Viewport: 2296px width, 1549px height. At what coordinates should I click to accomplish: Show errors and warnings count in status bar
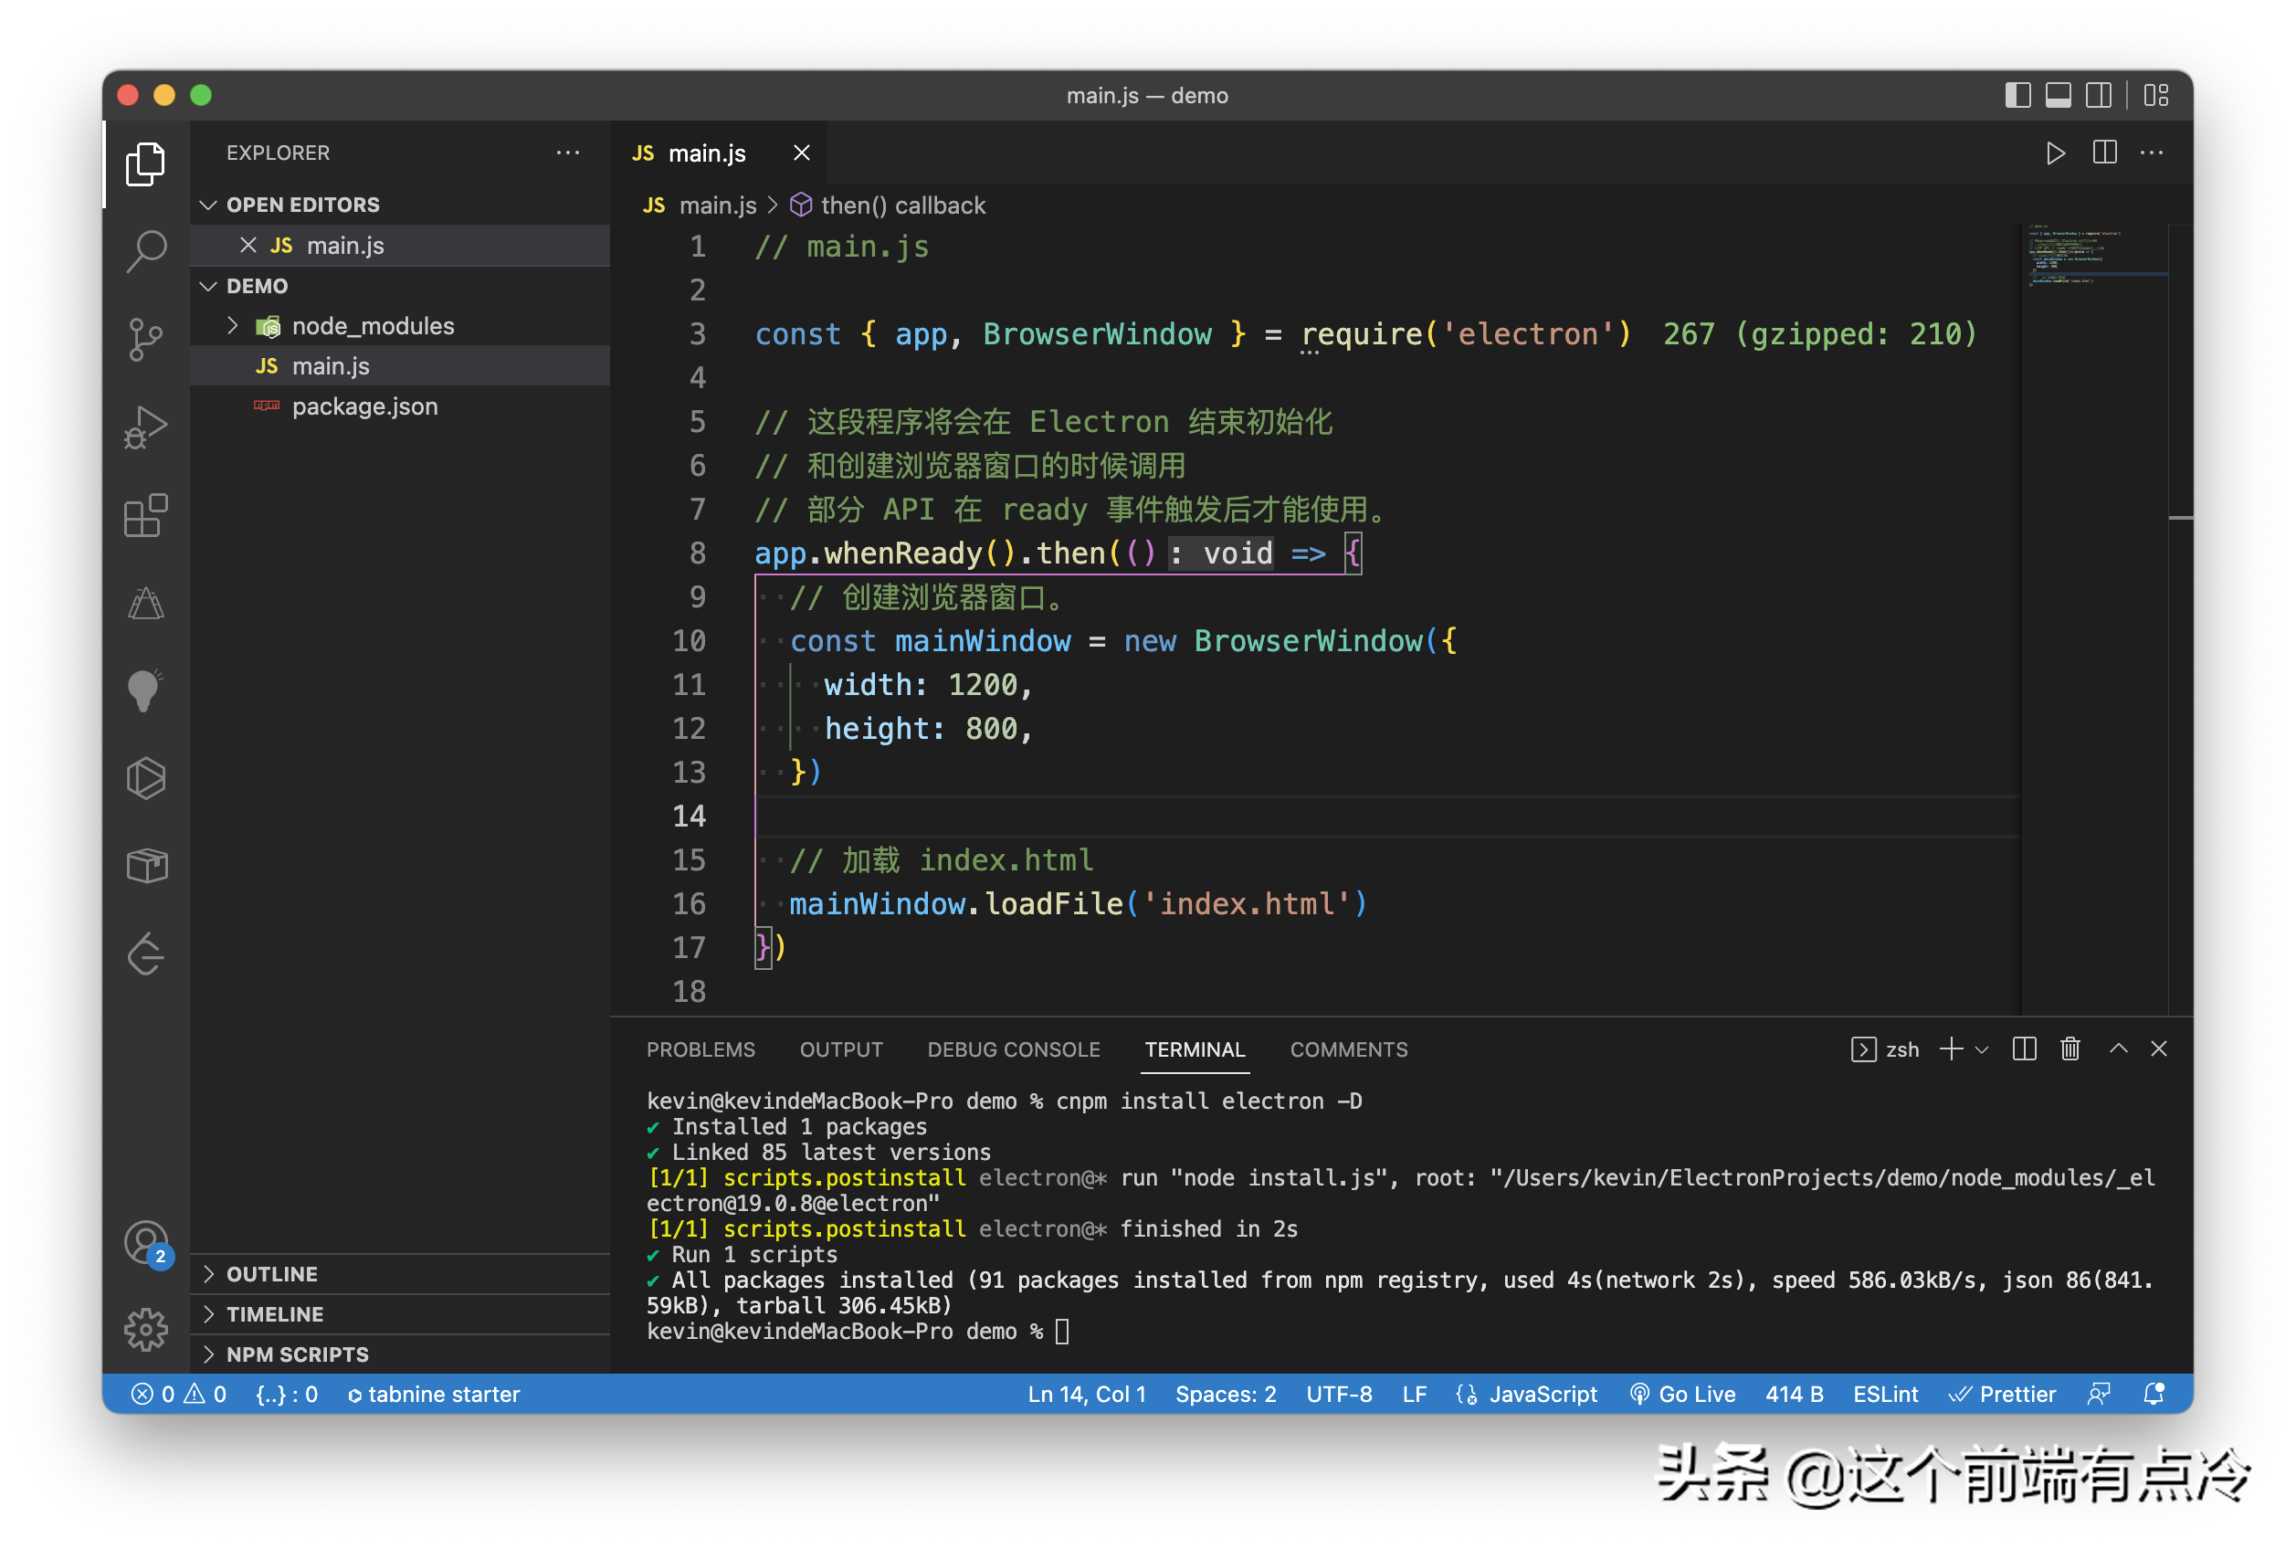[179, 1394]
